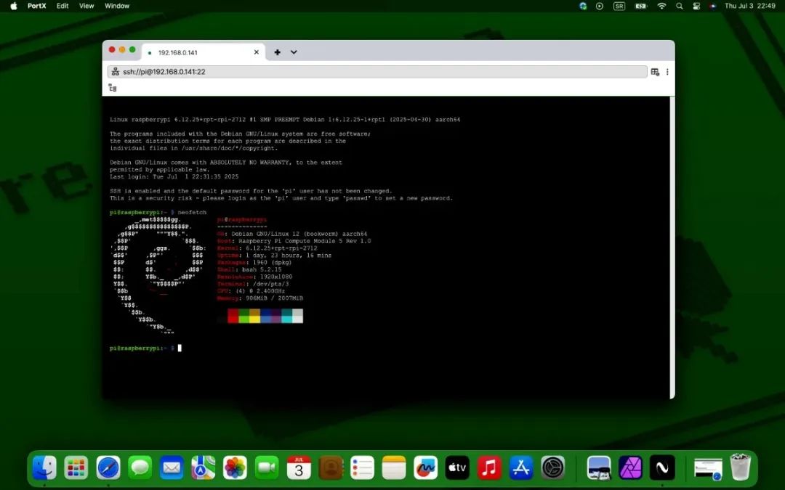Image resolution: width=785 pixels, height=490 pixels.
Task: Click the play-circle icon in the menu bar
Action: click(x=600, y=6)
